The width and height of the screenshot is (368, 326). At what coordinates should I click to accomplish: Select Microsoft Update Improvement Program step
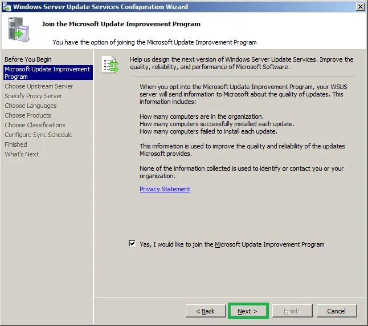[x=48, y=73]
